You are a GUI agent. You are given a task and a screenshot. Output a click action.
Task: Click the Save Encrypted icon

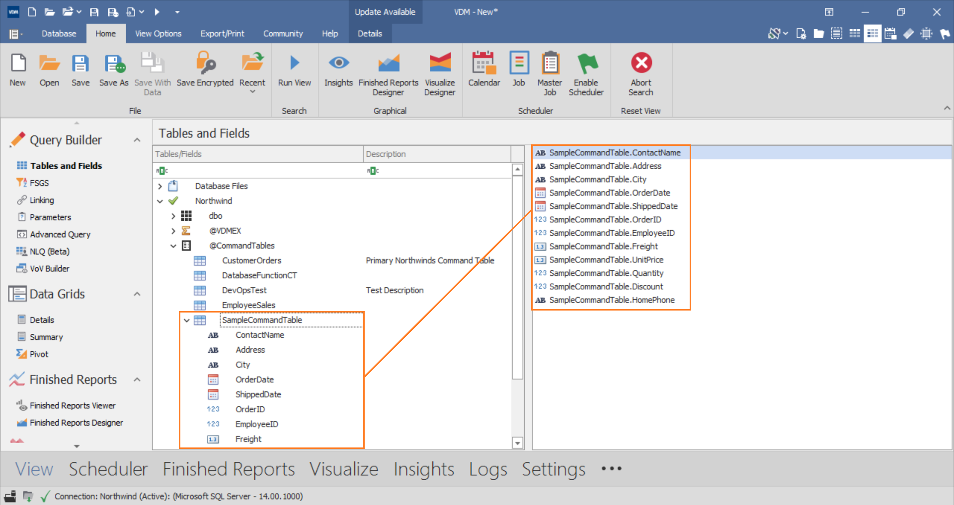[205, 63]
